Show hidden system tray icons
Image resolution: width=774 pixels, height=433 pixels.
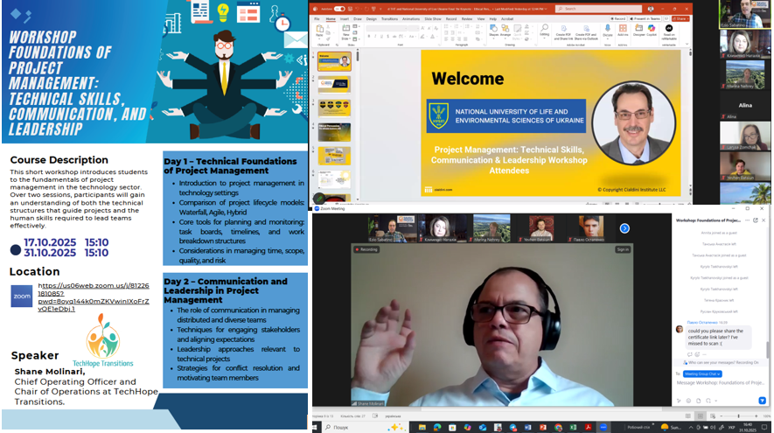point(691,428)
